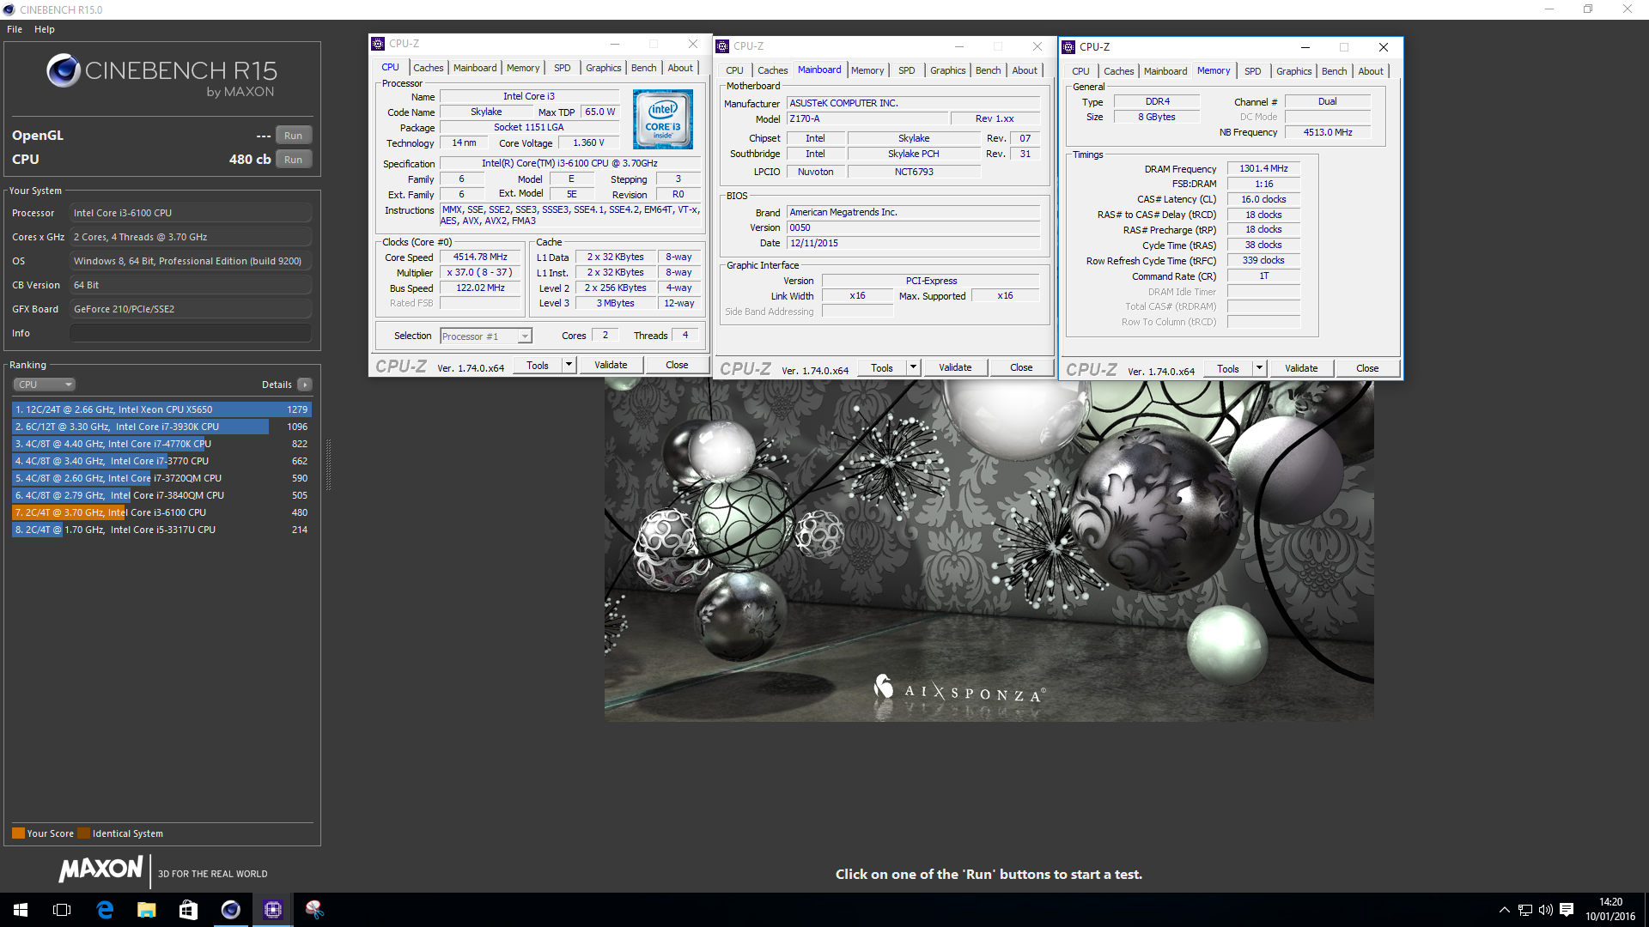The height and width of the screenshot is (927, 1649).
Task: Open File Explorer from taskbar
Action: (146, 910)
